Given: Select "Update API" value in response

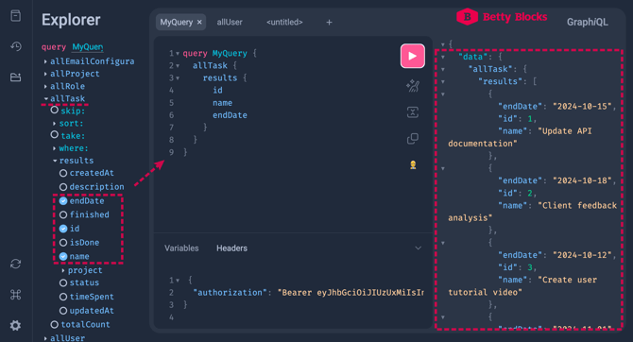Looking at the screenshot, I should 566,131.
